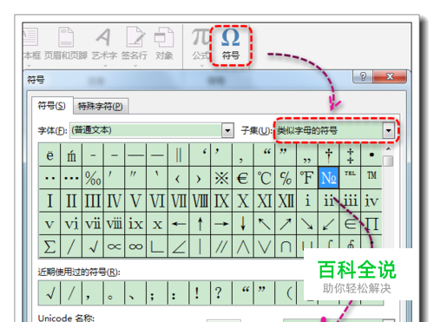The image size is (434, 322).
Task: Select the Roman numeral Ⅻ symbol
Action: pos(286,200)
